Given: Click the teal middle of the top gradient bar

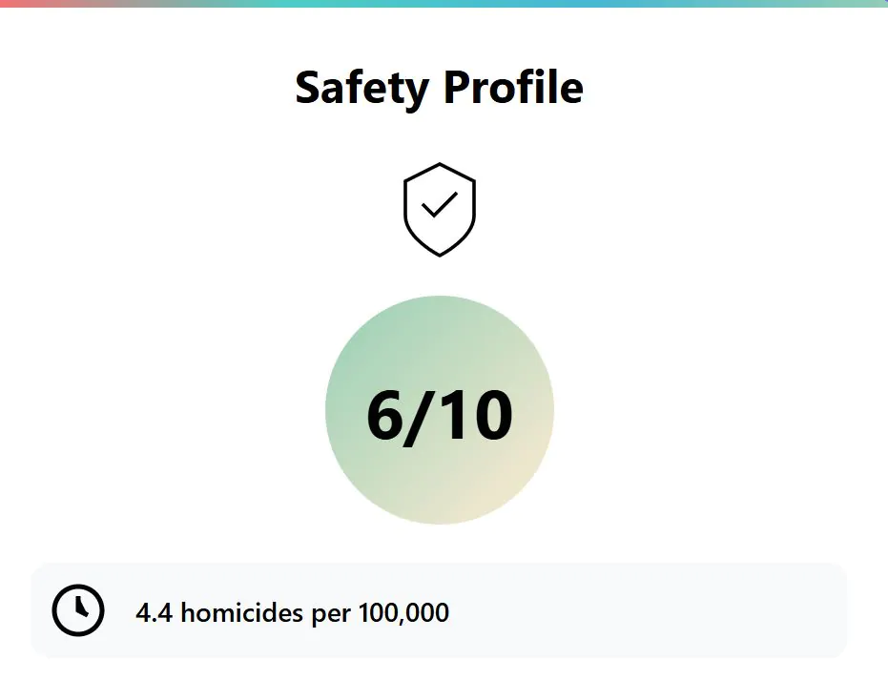Looking at the screenshot, I should (444, 4).
